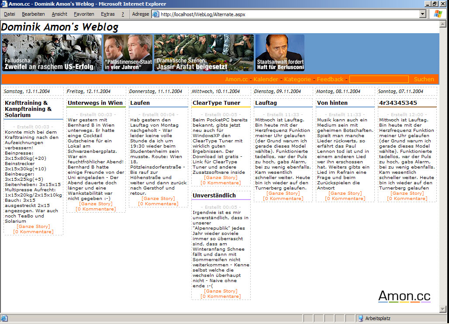449x324 pixels.
Task: Open Ganze Story for Unterwegs in Wien
Action: (x=96, y=204)
